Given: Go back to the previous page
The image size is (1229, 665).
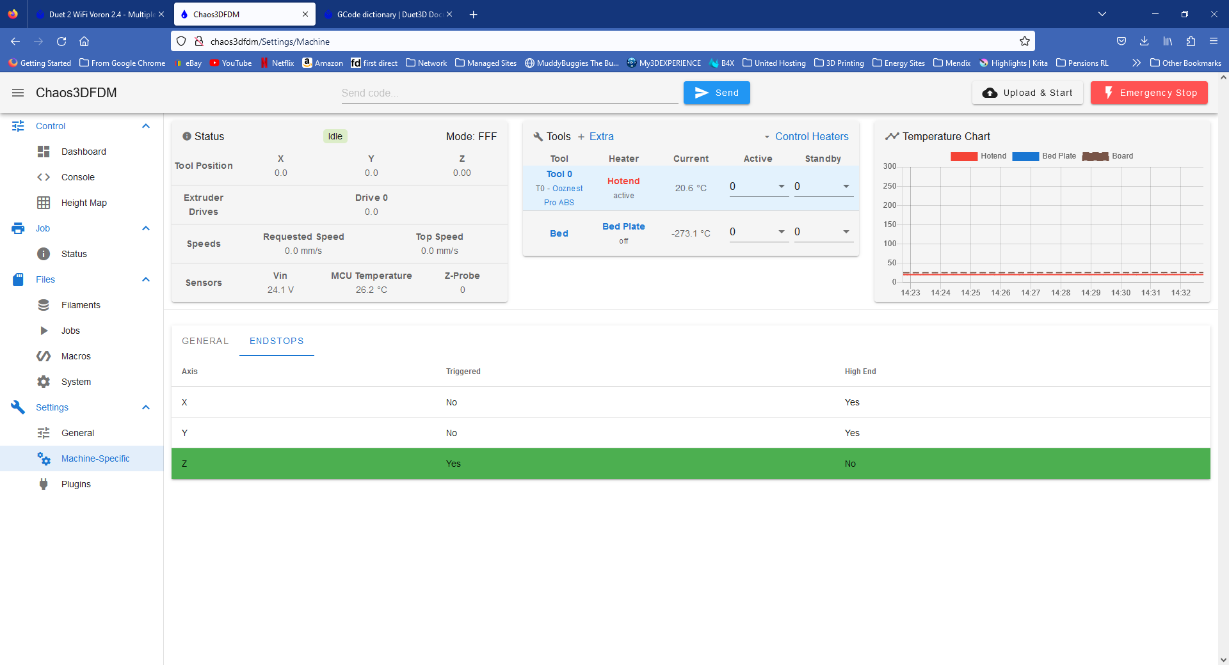Looking at the screenshot, I should pos(15,42).
